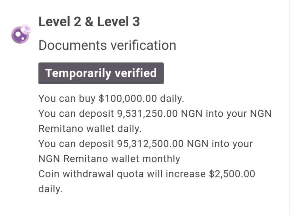Viewport: 290px width, 215px height.
Task: Open the Documents verification section
Action: click(x=107, y=45)
